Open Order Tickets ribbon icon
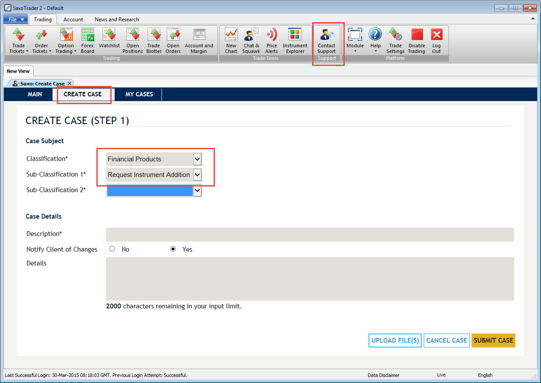 41,41
